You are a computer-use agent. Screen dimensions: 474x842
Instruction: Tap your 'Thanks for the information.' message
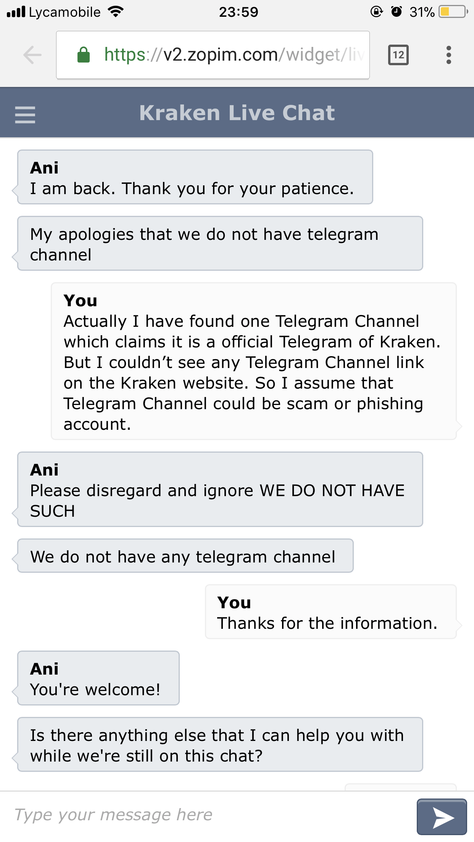pyautogui.click(x=331, y=612)
